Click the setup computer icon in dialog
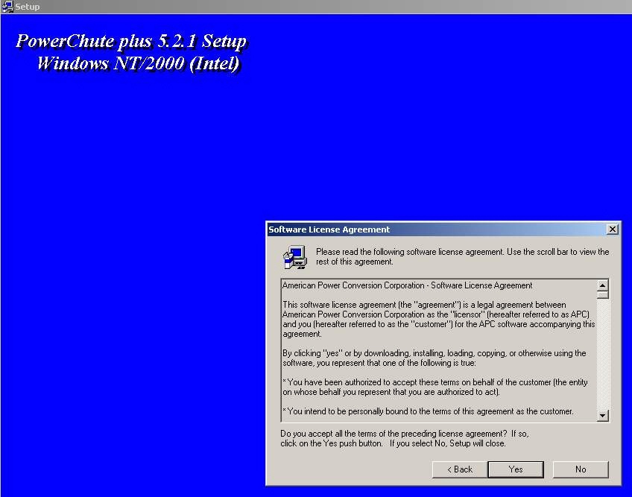This screenshot has width=632, height=497. 295,257
